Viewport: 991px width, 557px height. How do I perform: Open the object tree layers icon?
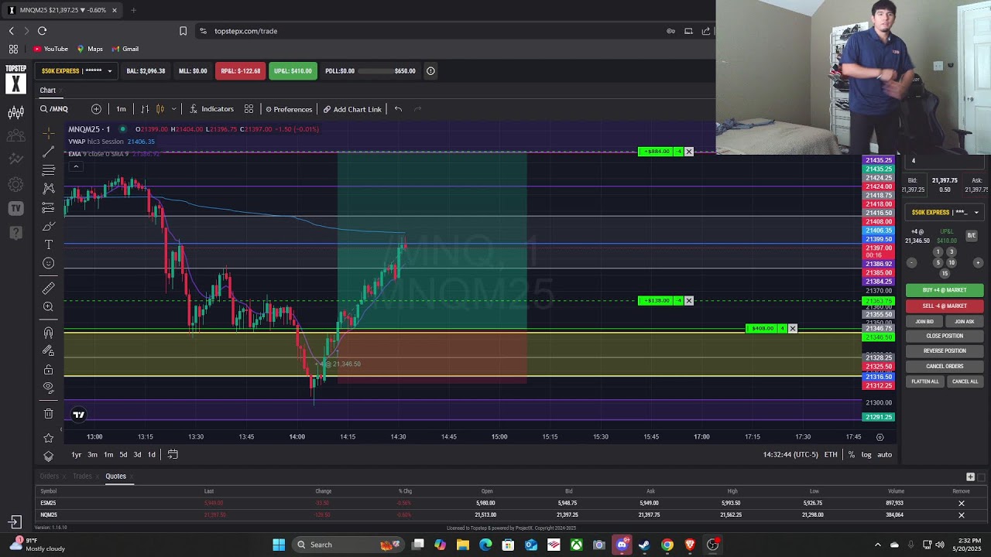coord(49,456)
